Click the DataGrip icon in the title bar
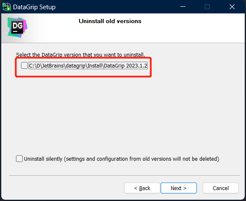This screenshot has width=246, height=201. (7, 7)
